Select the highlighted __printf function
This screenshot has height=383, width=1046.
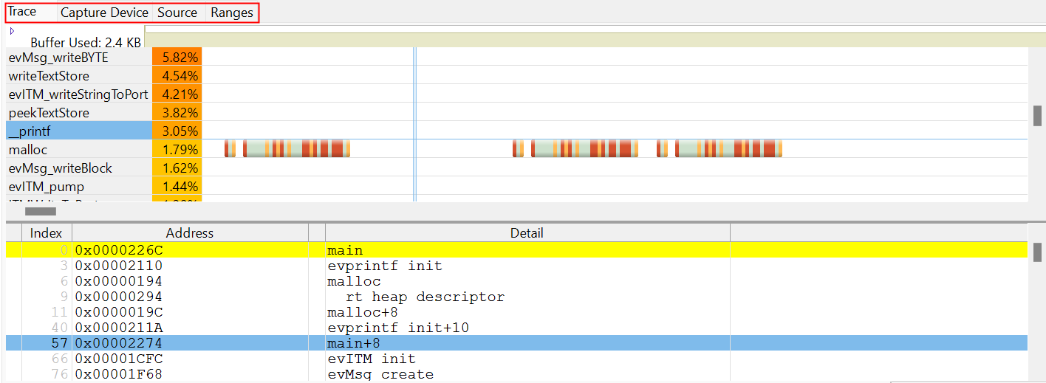[x=30, y=131]
